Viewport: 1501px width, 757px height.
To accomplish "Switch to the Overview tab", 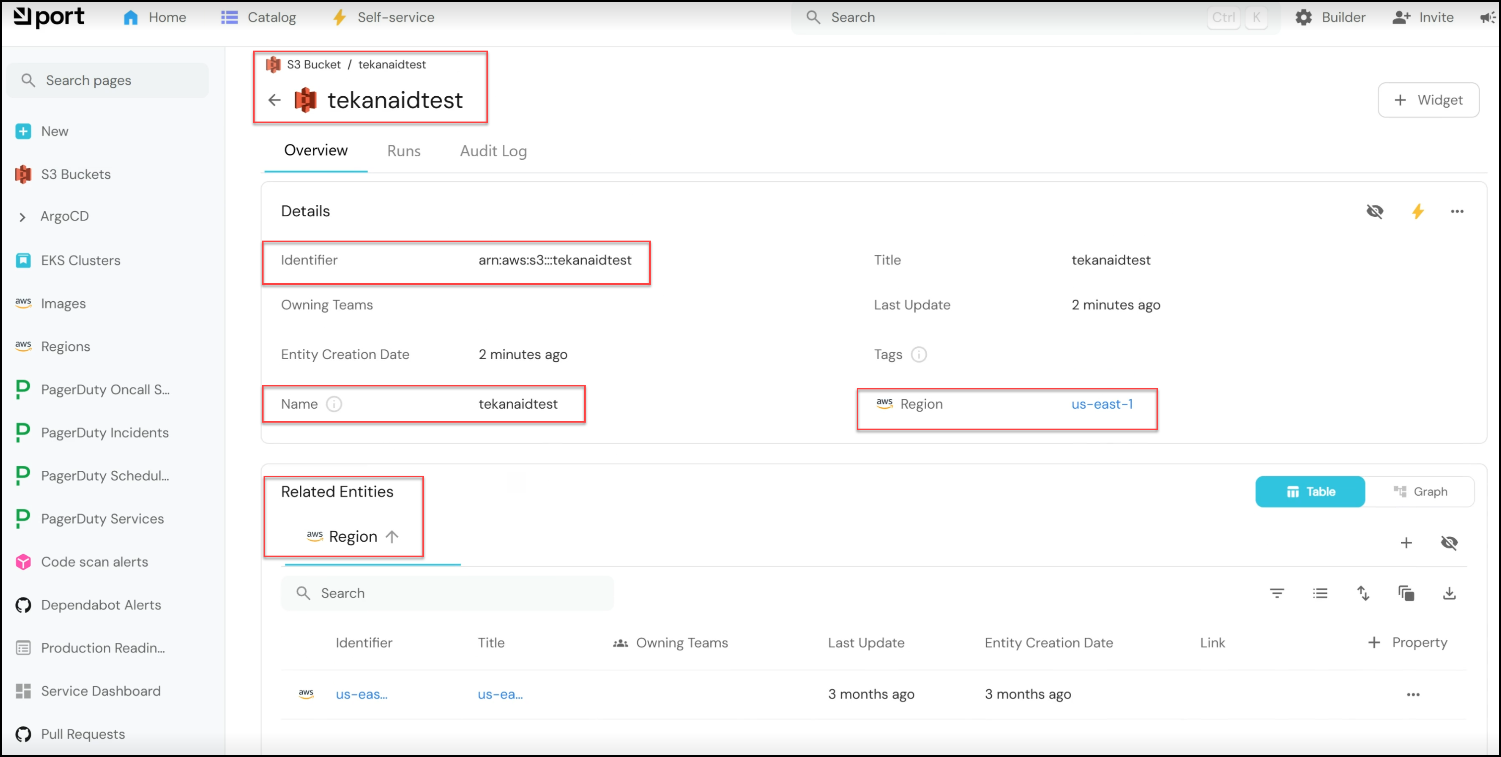I will (x=316, y=150).
